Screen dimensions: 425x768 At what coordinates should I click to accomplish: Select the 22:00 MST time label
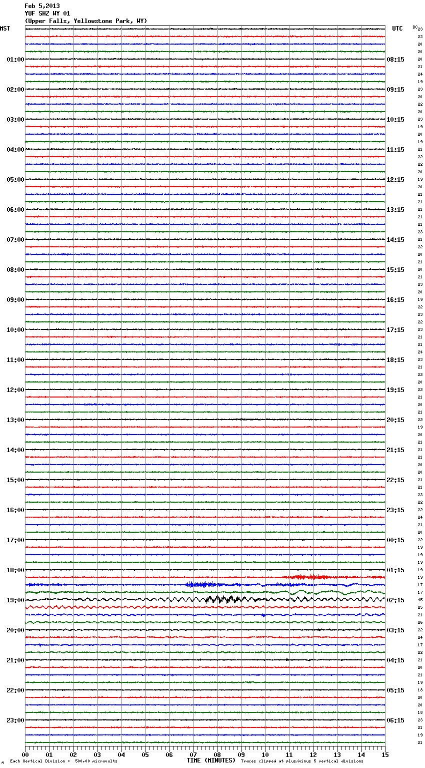pos(15,690)
